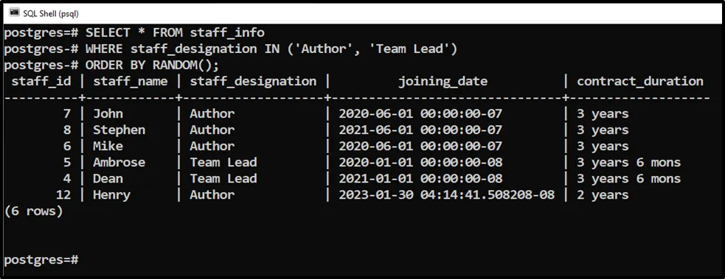Click the staff_name column header

click(131, 82)
